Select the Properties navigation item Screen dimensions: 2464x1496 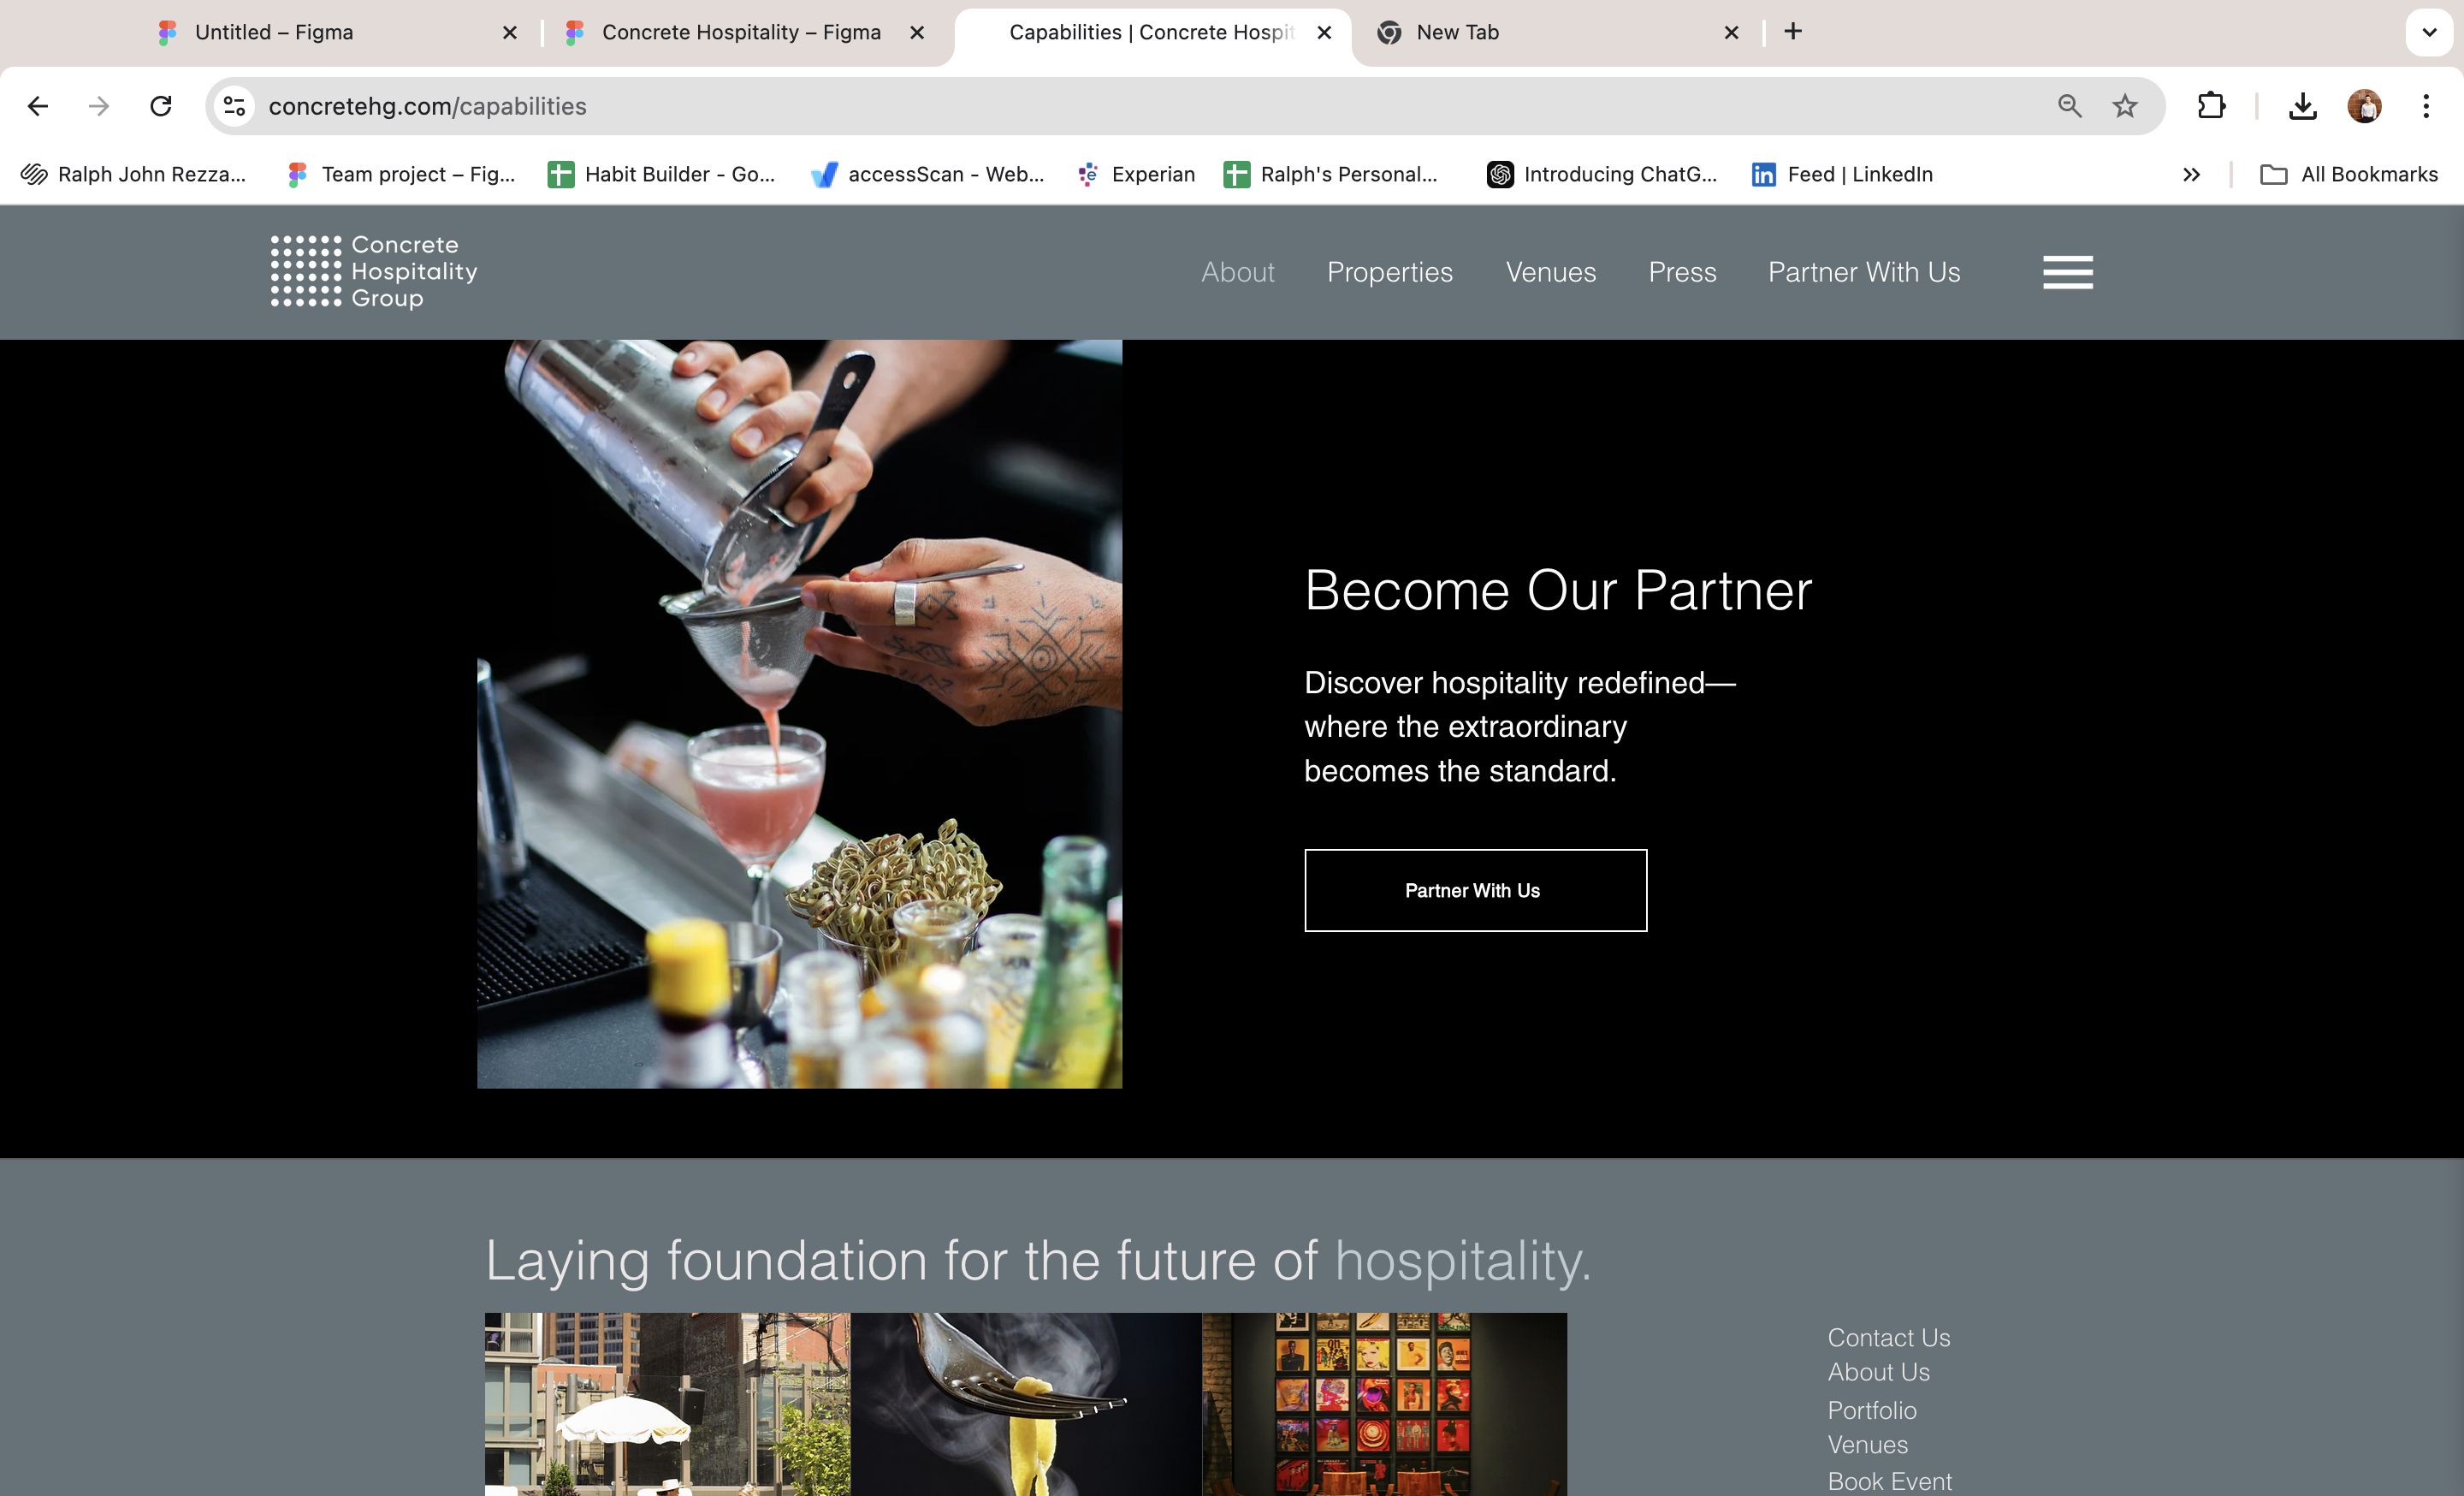[x=1390, y=272]
